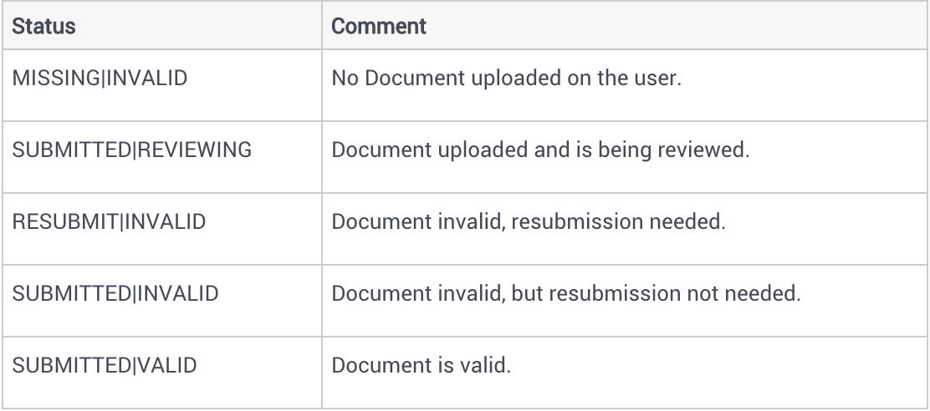Click the word VALID in last row
Viewport: 930px width, 411px height.
click(x=166, y=365)
